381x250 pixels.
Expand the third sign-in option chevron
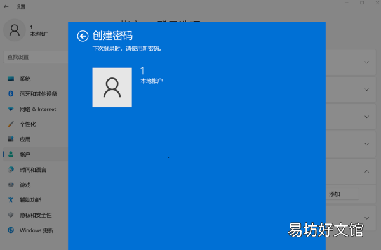click(366, 117)
